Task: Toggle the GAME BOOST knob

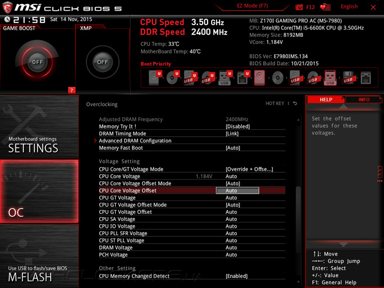Action: click(x=37, y=62)
